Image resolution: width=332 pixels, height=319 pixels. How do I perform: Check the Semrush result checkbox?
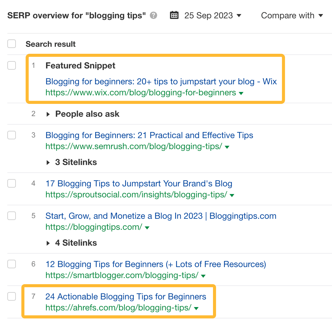[11, 135]
